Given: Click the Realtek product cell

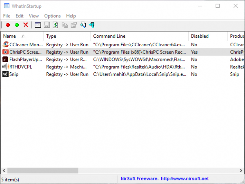Looking at the screenshot, I should coord(237,67).
